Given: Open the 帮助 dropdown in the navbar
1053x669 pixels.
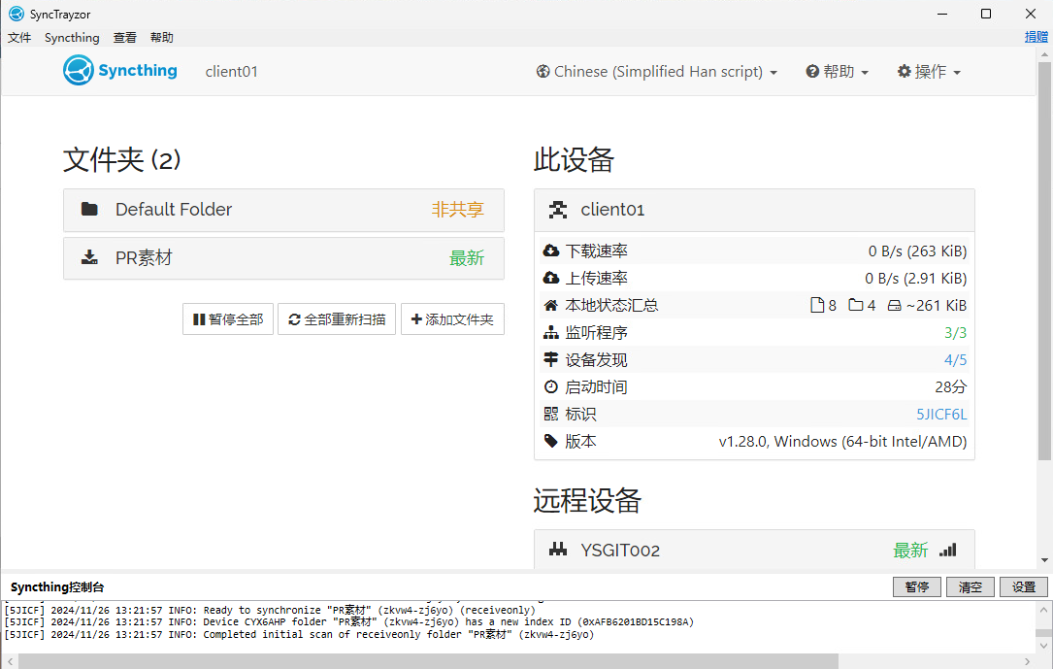Looking at the screenshot, I should coord(837,71).
